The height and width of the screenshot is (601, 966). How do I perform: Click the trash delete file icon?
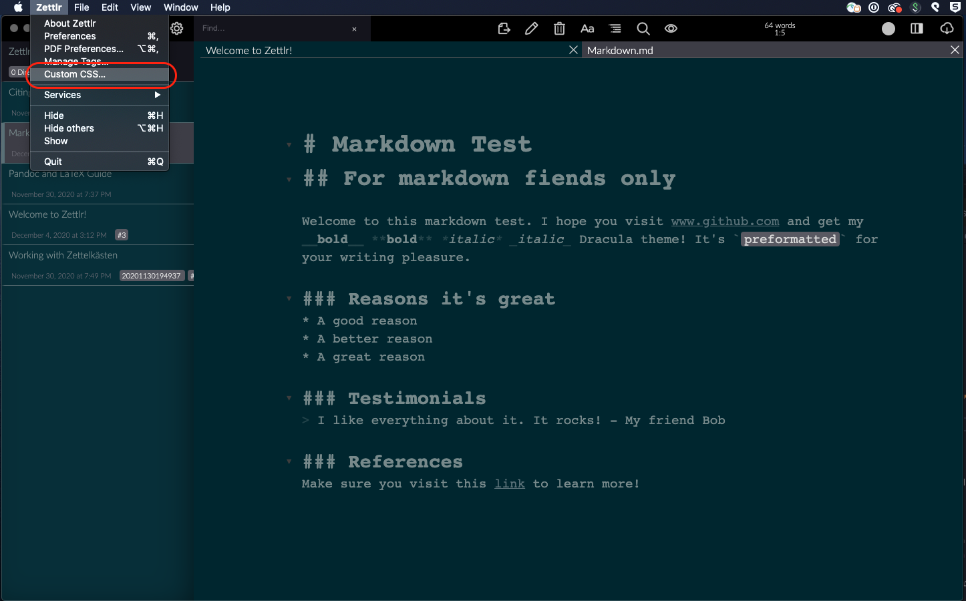pos(560,29)
